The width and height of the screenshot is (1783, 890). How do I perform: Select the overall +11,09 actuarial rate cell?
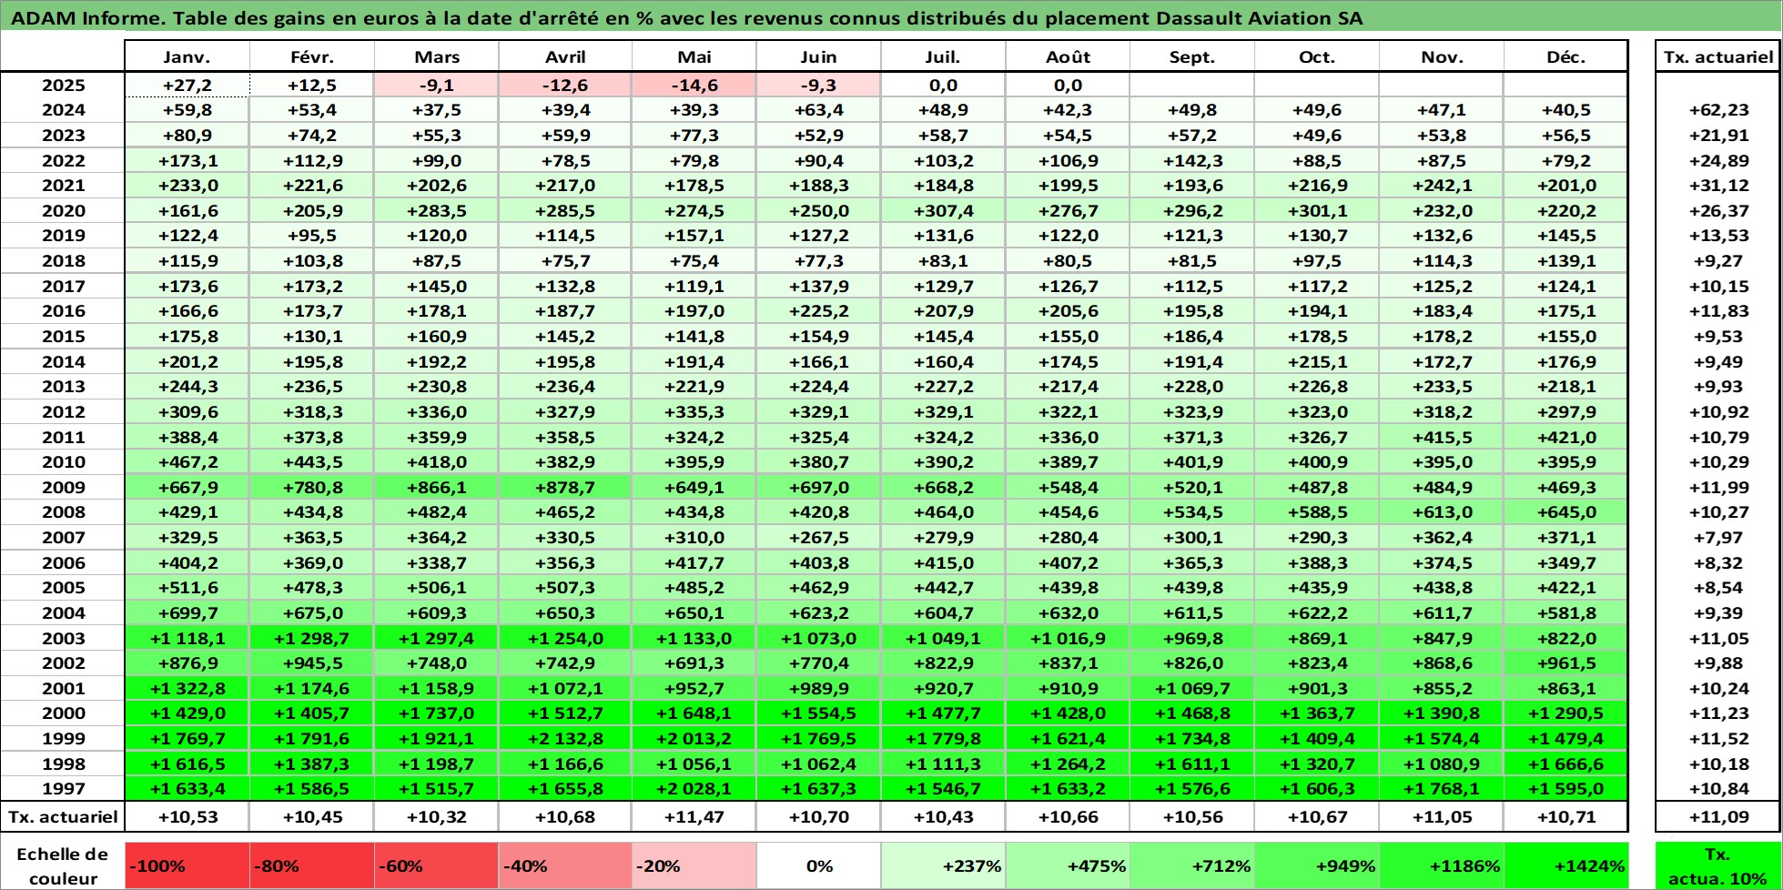pos(1718,816)
